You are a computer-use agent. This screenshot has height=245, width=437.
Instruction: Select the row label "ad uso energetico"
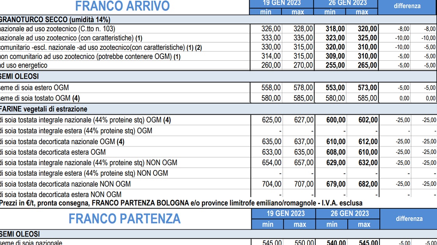pyautogui.click(x=24, y=65)
